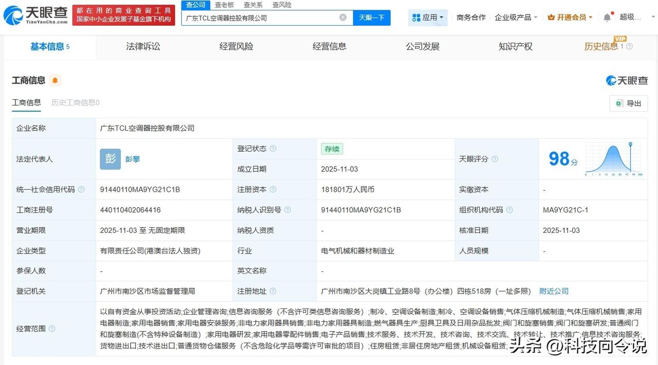
Task: Open the 附近公司 link
Action: point(554,291)
